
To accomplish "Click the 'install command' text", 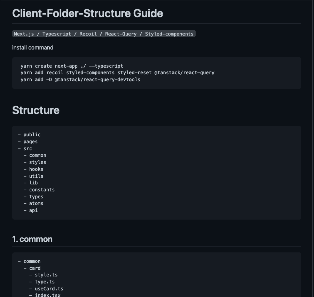I will [33, 47].
